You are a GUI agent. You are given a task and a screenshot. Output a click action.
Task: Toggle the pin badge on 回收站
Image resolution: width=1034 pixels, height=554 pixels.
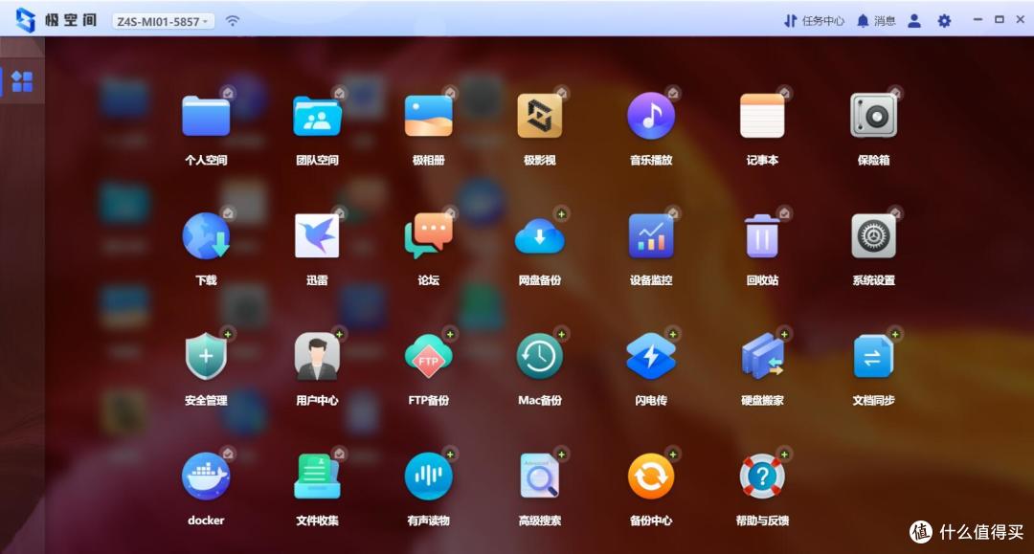pos(784,212)
